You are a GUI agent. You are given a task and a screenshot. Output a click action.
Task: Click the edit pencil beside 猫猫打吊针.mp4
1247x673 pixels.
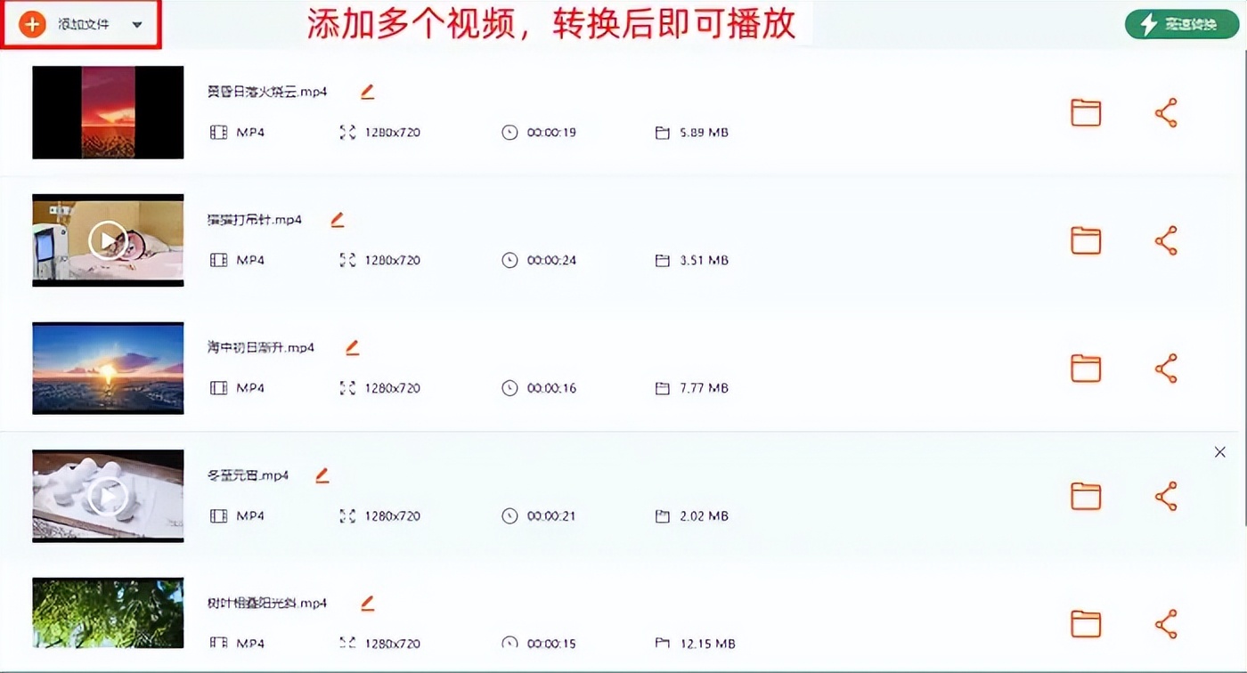[x=338, y=218]
